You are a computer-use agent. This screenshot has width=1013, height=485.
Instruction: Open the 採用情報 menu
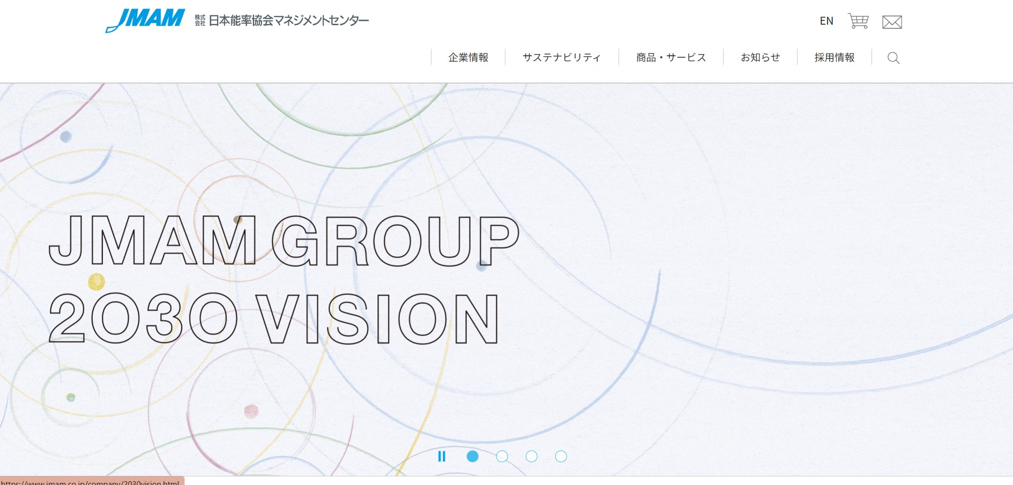pos(835,57)
